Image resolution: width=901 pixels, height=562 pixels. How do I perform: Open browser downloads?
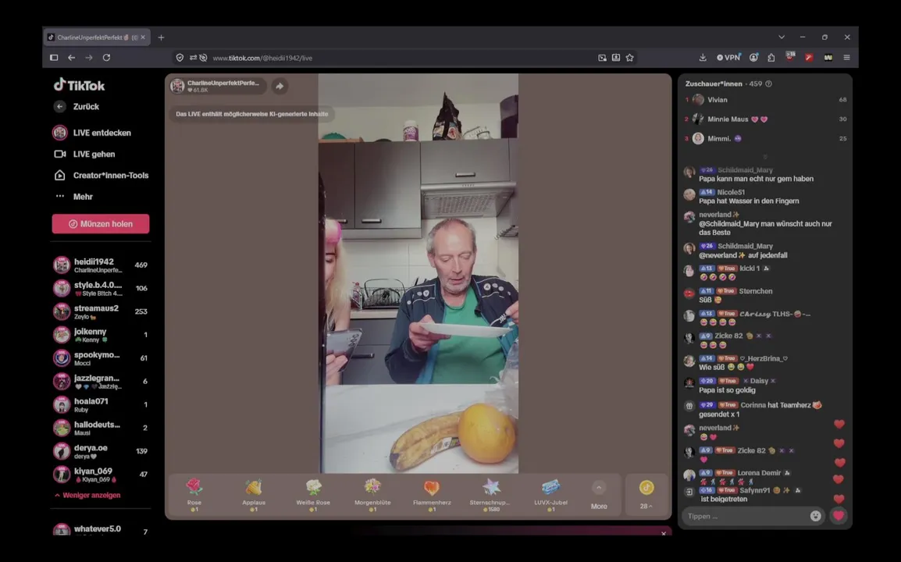click(703, 58)
